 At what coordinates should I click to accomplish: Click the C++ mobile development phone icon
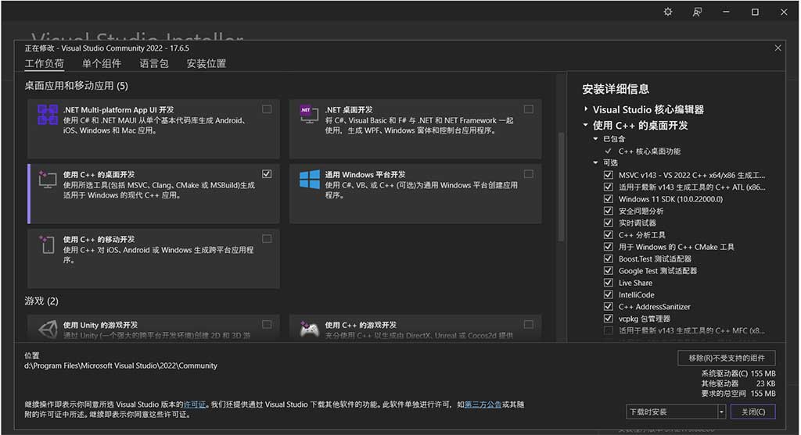pos(48,244)
